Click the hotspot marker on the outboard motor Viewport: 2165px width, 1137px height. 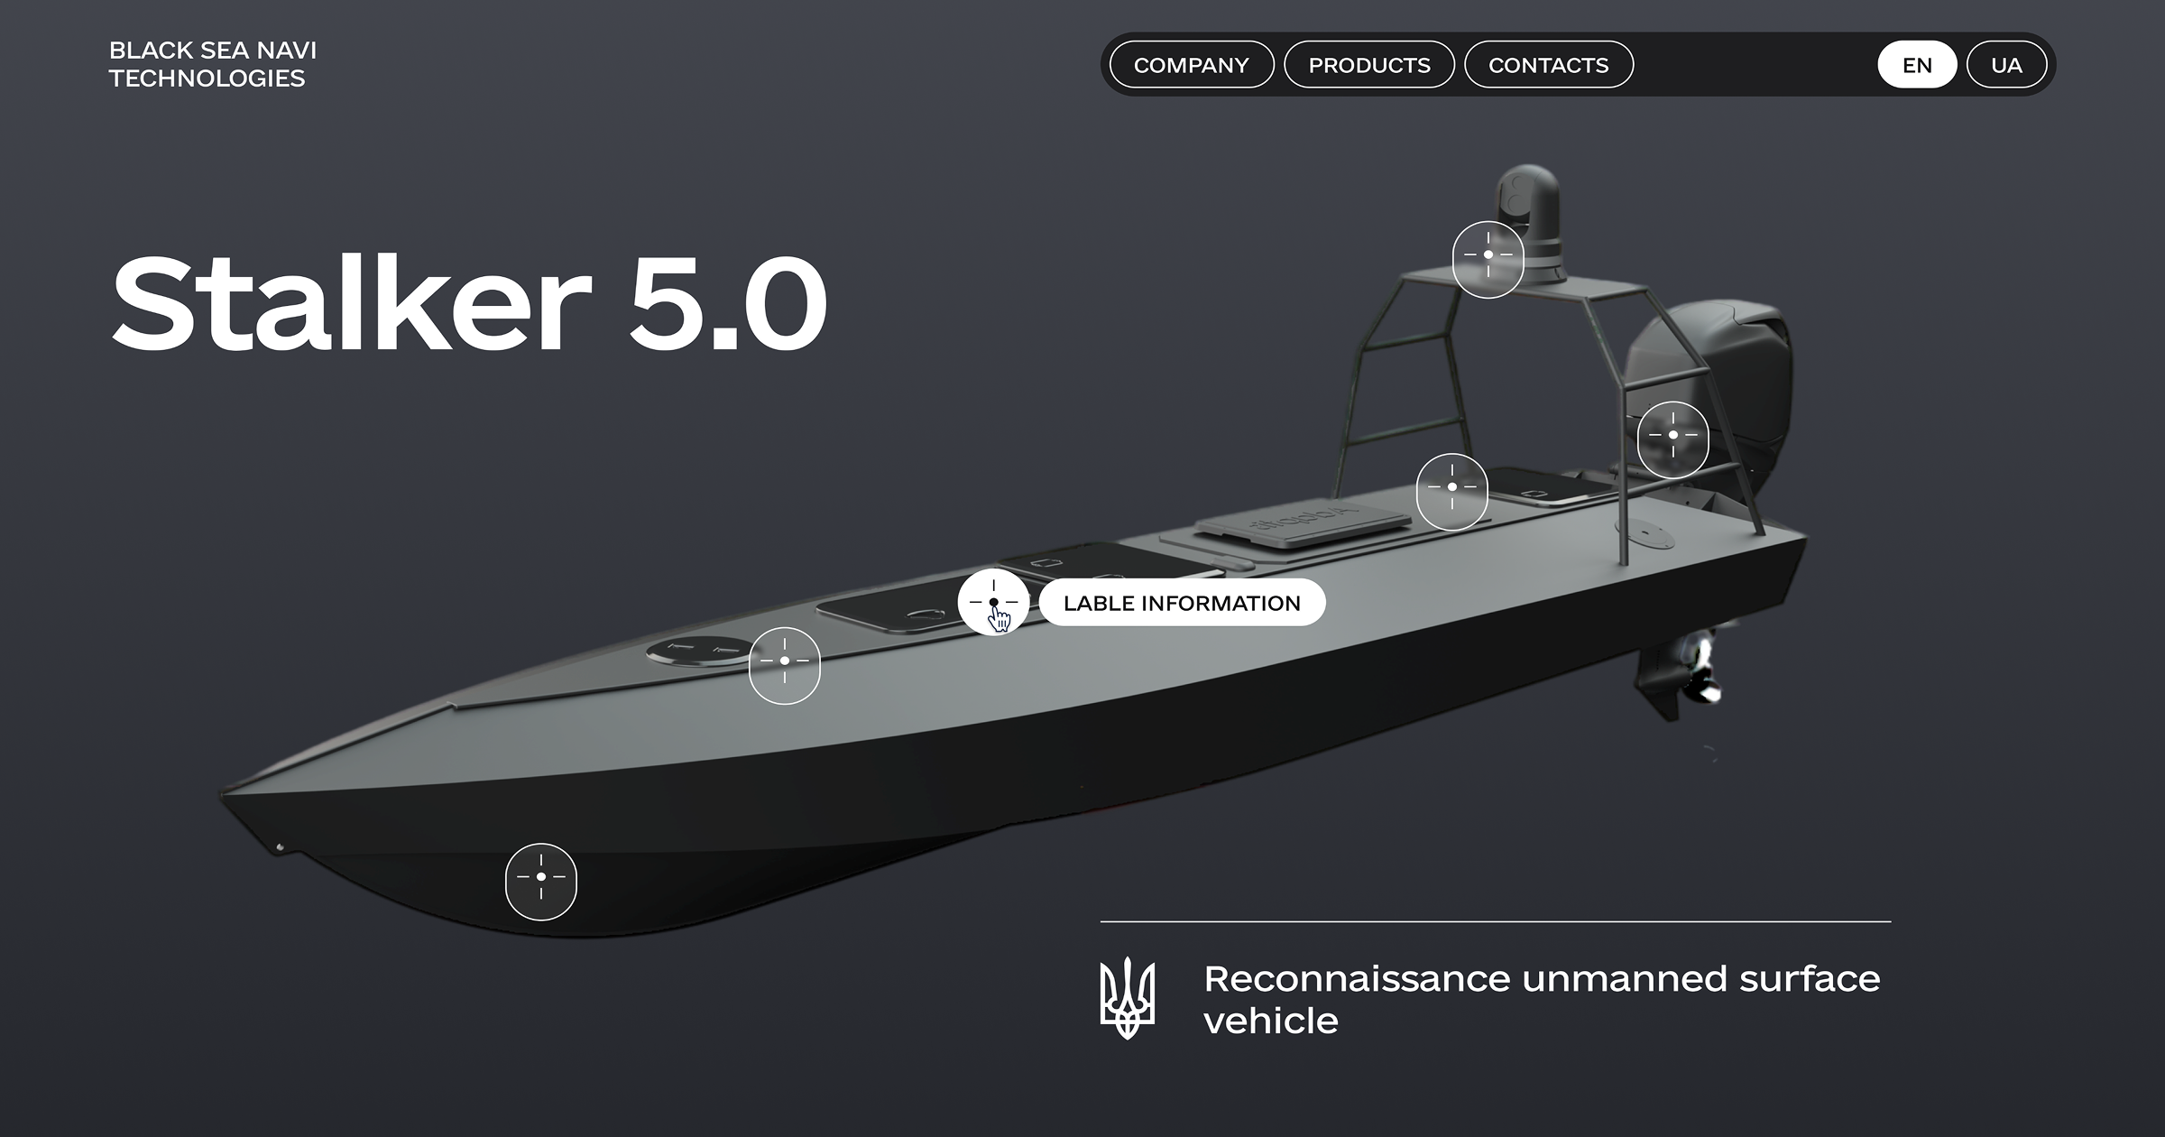point(1672,436)
